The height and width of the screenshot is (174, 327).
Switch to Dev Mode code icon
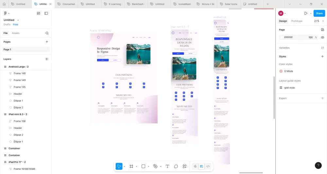[x=208, y=166]
